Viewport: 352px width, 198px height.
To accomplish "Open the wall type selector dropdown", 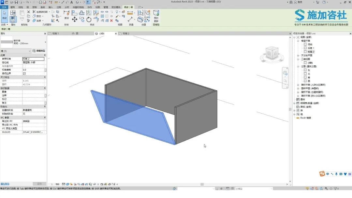I will [45, 42].
